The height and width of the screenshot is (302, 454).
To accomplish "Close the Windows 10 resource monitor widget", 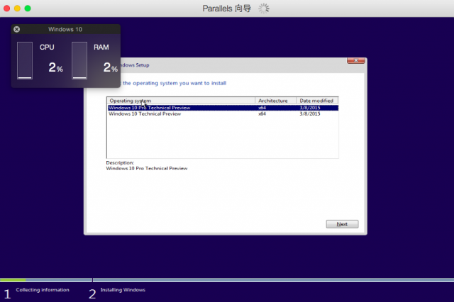I will click(17, 29).
